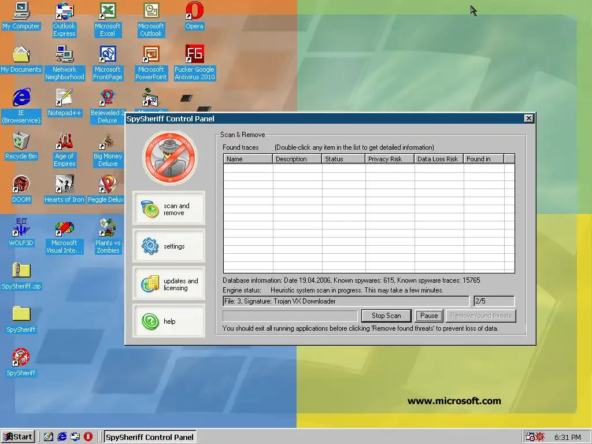This screenshot has width=592, height=444.
Task: Select the Big Money Deluxe icon
Action: pos(108,149)
